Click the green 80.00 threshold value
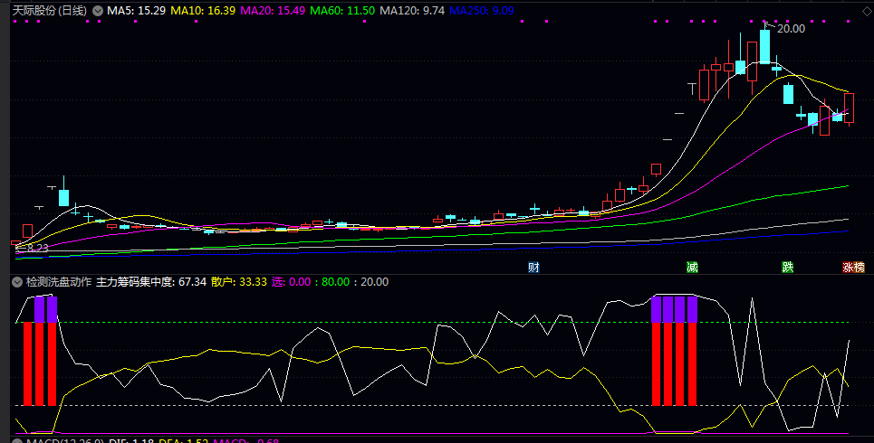 [335, 282]
